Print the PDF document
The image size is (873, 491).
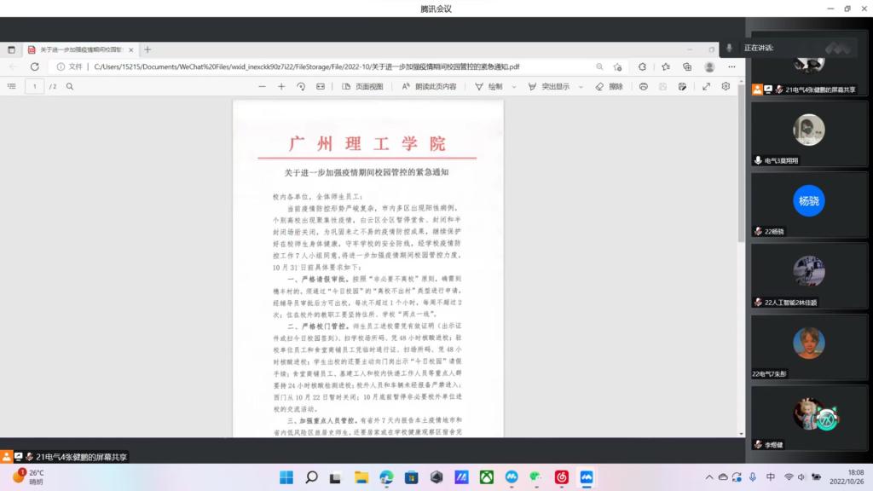(644, 86)
